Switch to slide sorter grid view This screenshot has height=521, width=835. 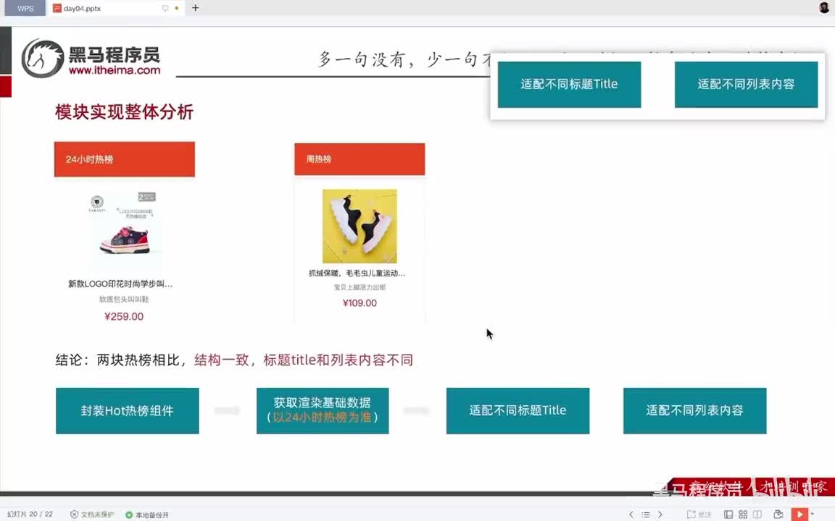[x=743, y=514]
